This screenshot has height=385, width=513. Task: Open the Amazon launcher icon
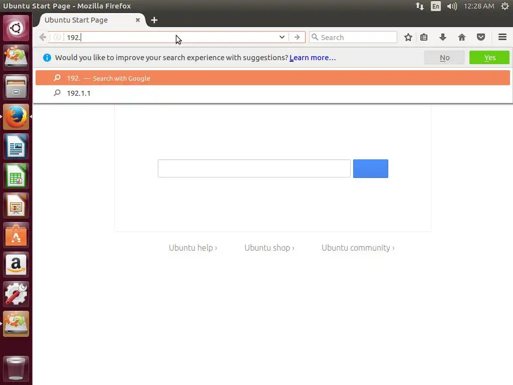16,265
